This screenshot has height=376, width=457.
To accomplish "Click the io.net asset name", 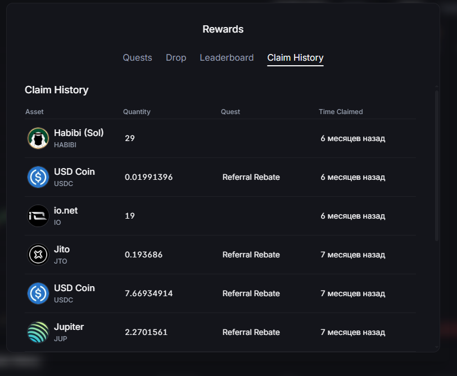I will coord(66,210).
